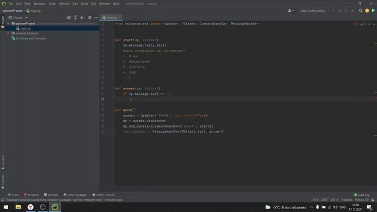Screen dimensions: 377x212
Task: Go to previous highlighted error arrow
Action: click(x=369, y=24)
